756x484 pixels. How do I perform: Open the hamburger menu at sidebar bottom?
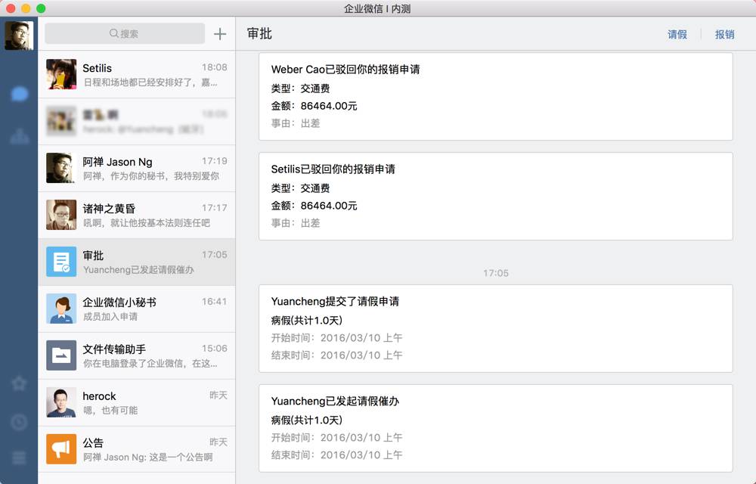(x=20, y=458)
